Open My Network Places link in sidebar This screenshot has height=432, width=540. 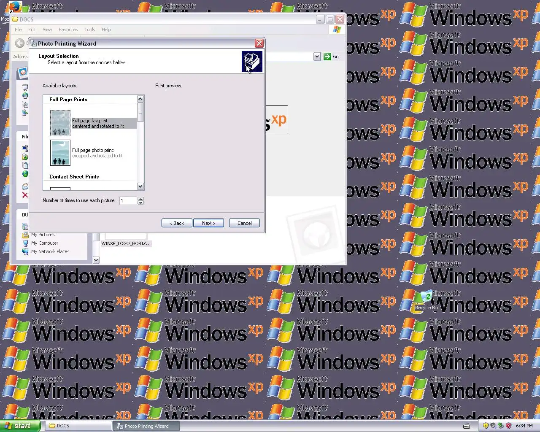click(x=50, y=252)
